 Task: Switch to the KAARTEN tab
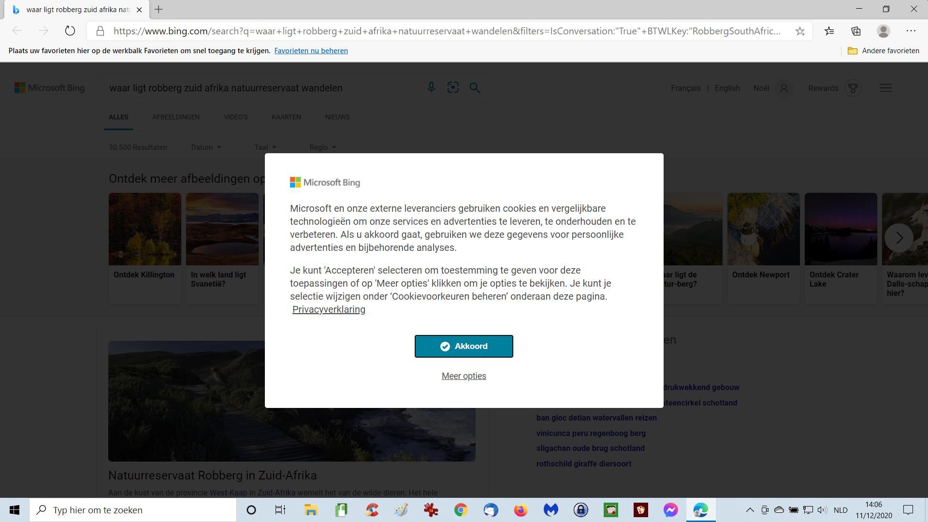(x=286, y=117)
